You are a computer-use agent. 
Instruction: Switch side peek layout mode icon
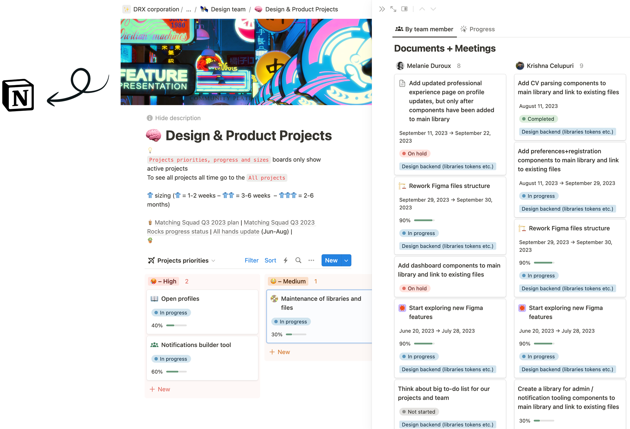[x=404, y=9]
